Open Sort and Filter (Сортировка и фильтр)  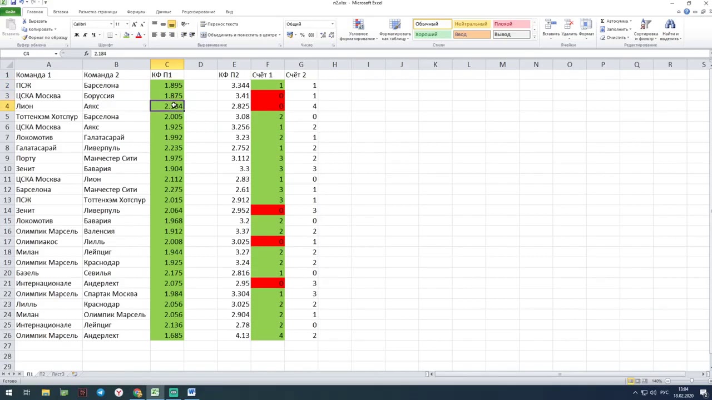click(646, 30)
